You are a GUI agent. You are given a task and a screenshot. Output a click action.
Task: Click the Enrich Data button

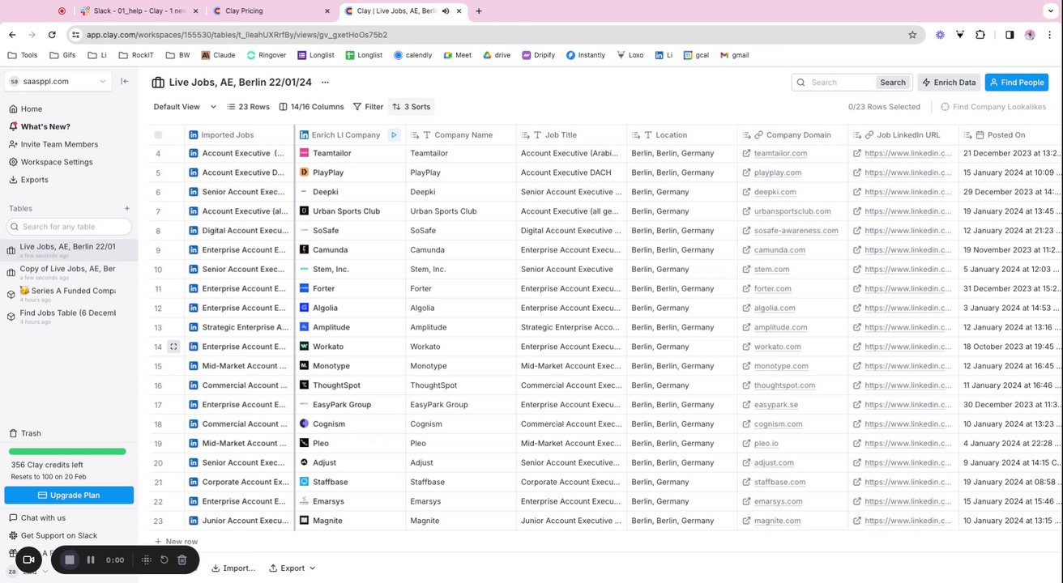pyautogui.click(x=948, y=83)
